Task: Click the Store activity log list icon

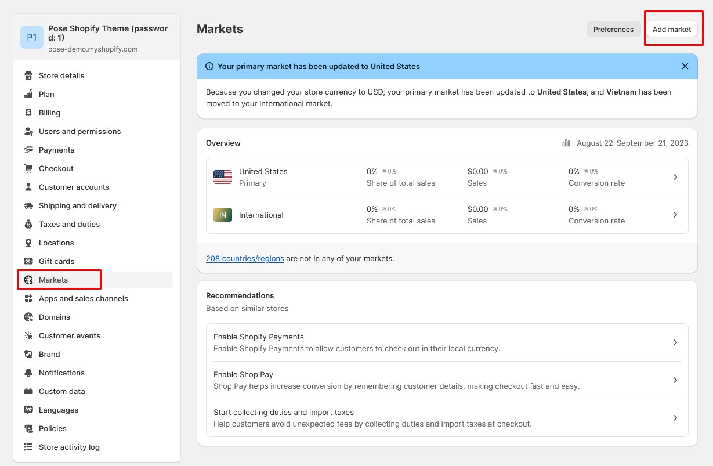Action: 28,447
